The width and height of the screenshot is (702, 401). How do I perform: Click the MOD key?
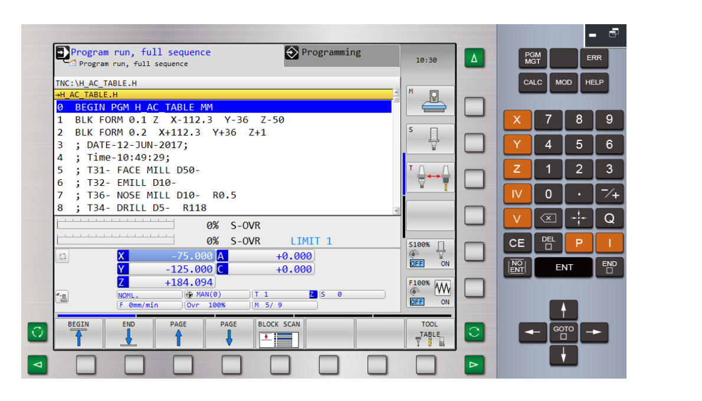[x=563, y=83]
